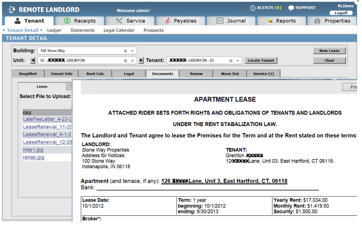Click the Remote Landlord logo
The width and height of the screenshot is (362, 227).
[44, 10]
